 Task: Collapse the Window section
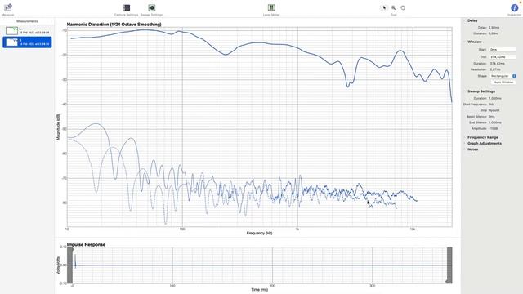(465, 42)
